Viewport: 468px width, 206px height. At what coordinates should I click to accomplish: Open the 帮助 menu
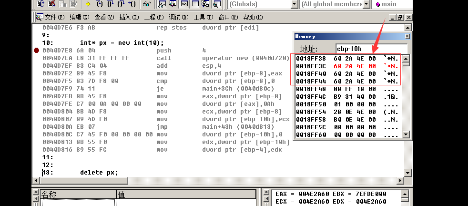click(253, 17)
